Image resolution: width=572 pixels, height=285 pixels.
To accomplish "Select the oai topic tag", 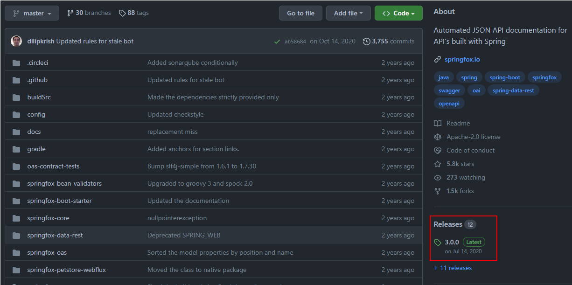I will pos(476,90).
